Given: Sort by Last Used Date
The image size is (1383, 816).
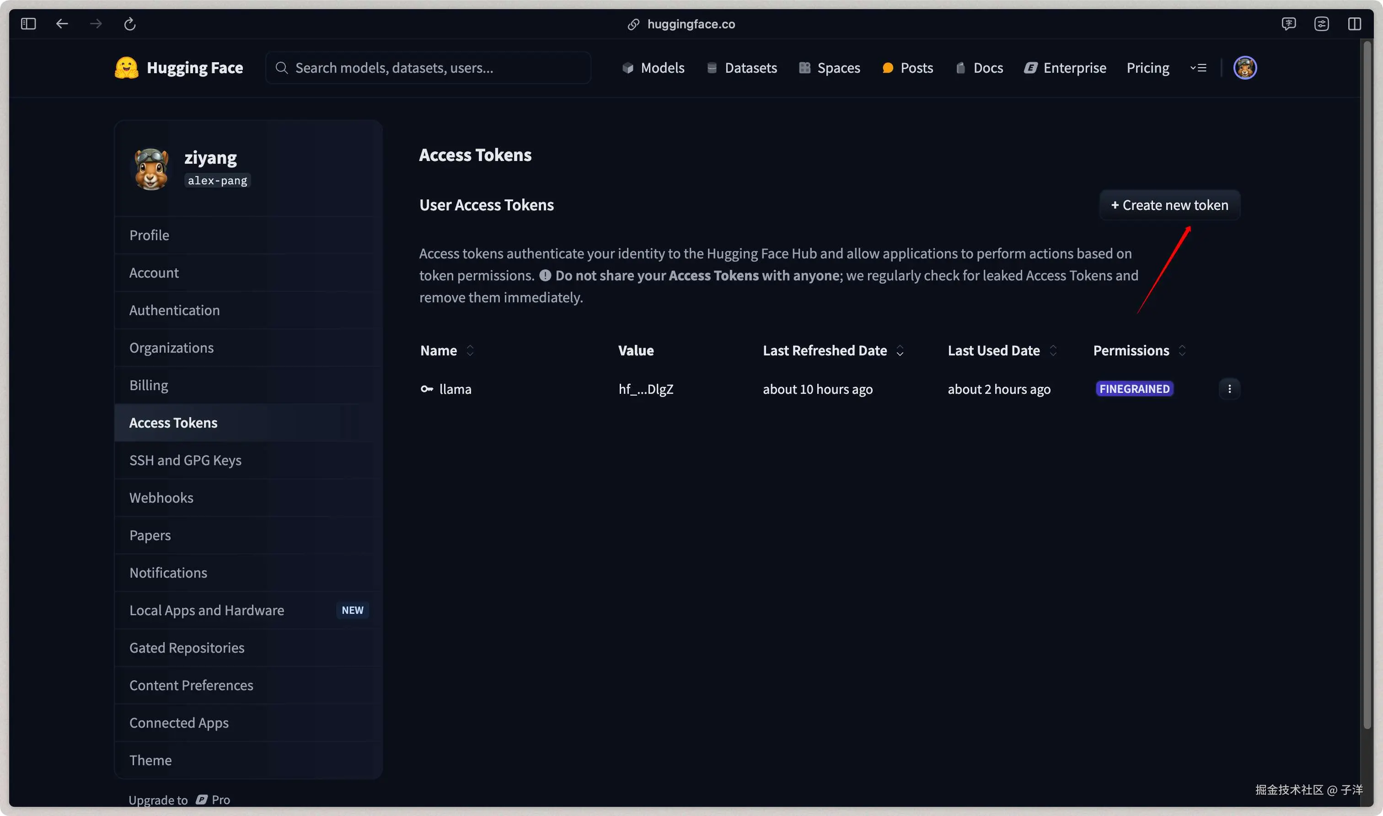Looking at the screenshot, I should [1053, 350].
